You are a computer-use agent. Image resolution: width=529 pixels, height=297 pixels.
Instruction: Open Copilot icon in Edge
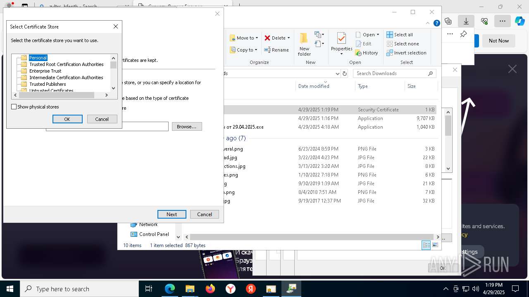click(x=519, y=21)
